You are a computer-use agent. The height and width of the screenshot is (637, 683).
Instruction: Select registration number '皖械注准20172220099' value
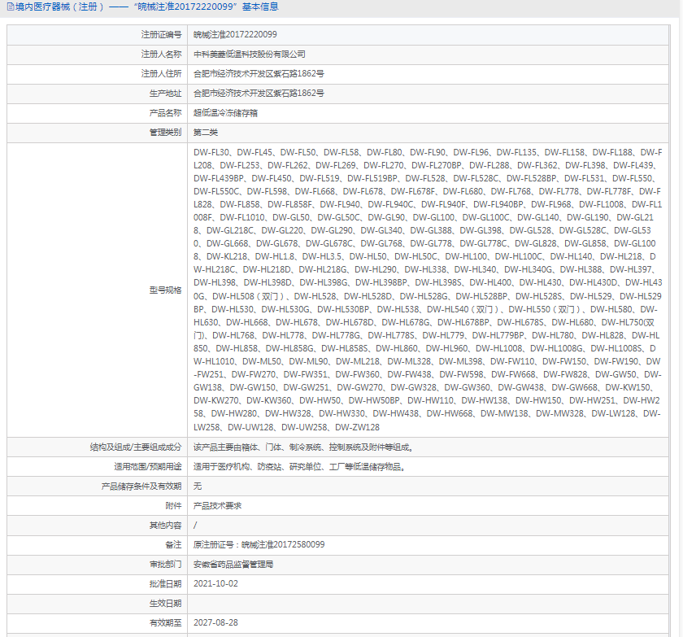point(235,34)
